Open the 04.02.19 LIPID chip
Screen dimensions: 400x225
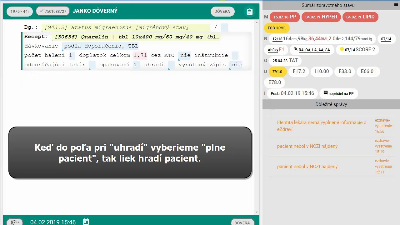(x=360, y=17)
